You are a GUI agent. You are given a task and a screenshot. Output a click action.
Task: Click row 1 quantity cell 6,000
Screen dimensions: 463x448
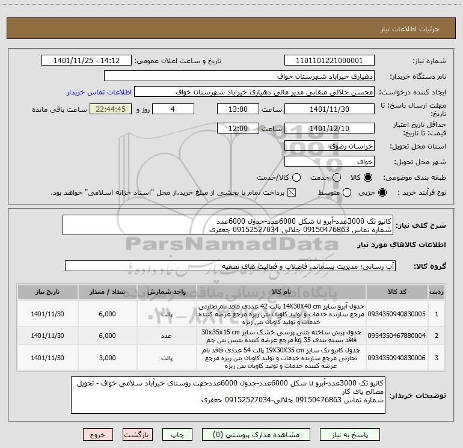[107, 314]
